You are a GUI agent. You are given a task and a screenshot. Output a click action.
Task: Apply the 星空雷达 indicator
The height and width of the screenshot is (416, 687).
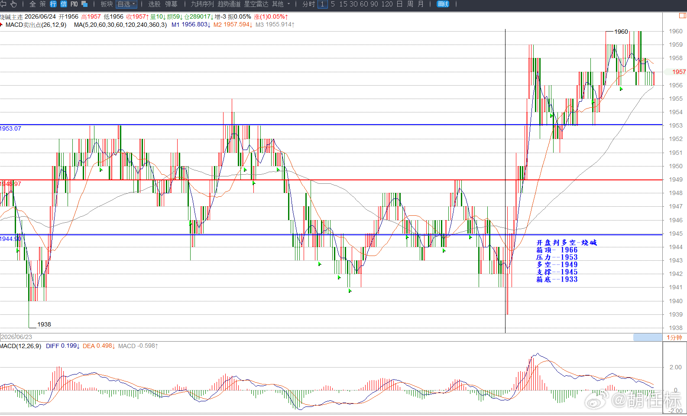256,4
